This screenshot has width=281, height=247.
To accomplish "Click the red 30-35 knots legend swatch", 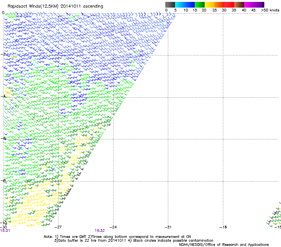I will [x=229, y=5].
